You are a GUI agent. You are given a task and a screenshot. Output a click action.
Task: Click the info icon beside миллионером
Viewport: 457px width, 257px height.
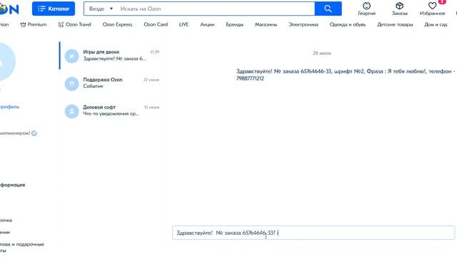point(34,133)
